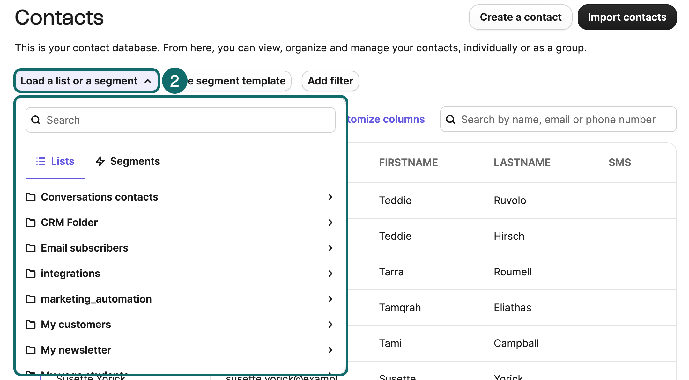This screenshot has width=689, height=380.
Task: Click magnifier icon in contacts search field
Action: [450, 119]
